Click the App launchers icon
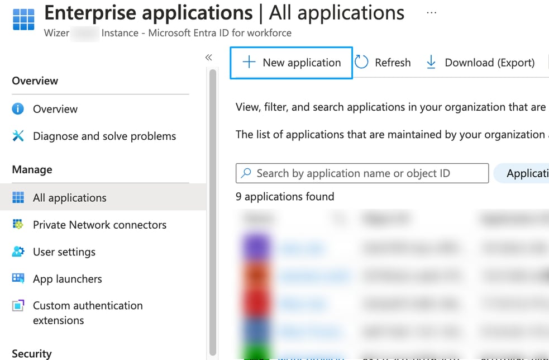 (x=17, y=278)
